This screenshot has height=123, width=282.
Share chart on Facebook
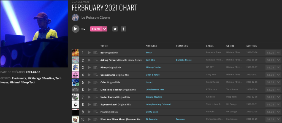[x=123, y=29]
